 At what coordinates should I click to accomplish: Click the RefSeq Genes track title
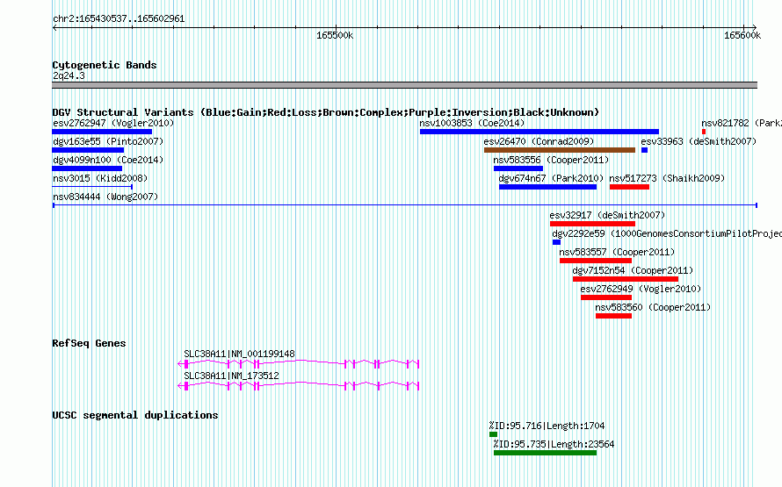[x=89, y=343]
